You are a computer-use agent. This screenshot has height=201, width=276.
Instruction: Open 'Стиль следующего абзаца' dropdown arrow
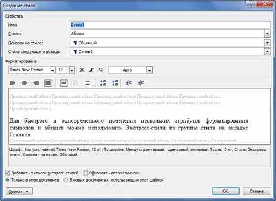coord(267,51)
